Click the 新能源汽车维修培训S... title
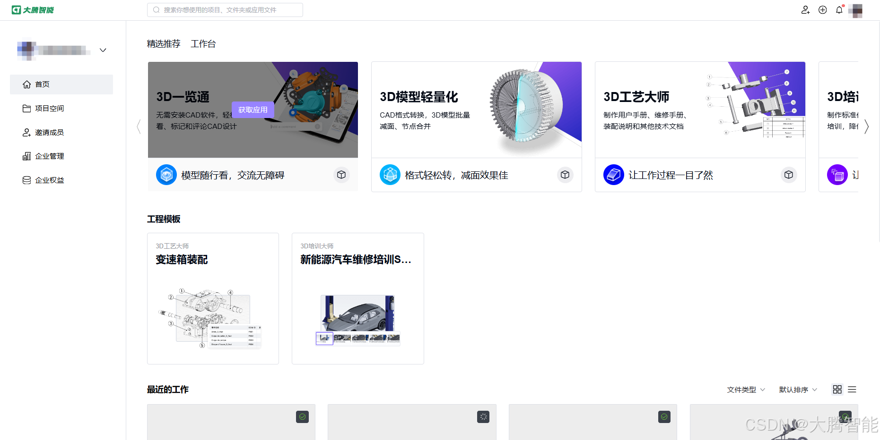Image resolution: width=880 pixels, height=440 pixels. [x=356, y=260]
